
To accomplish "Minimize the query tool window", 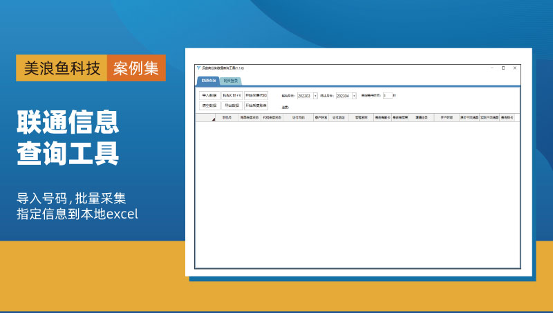I will click(x=492, y=68).
